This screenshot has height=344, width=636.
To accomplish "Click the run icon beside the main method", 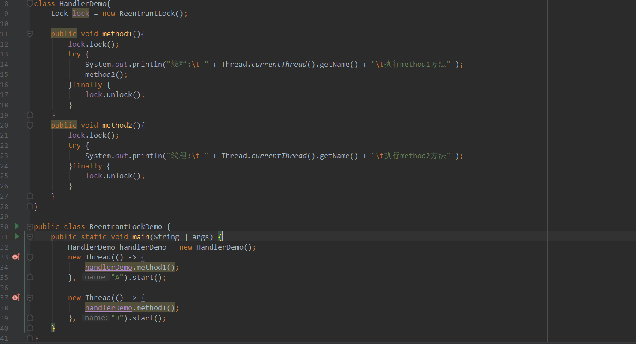I will tap(17, 236).
